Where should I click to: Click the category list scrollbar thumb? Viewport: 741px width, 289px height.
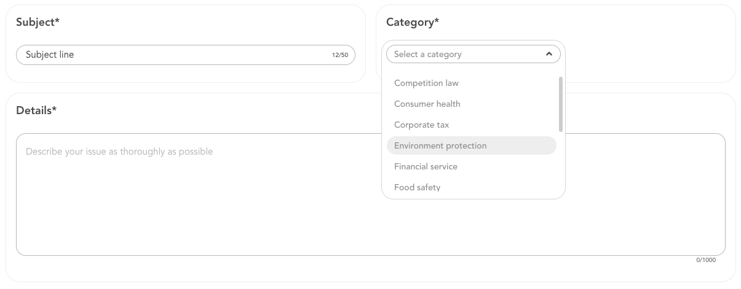560,104
